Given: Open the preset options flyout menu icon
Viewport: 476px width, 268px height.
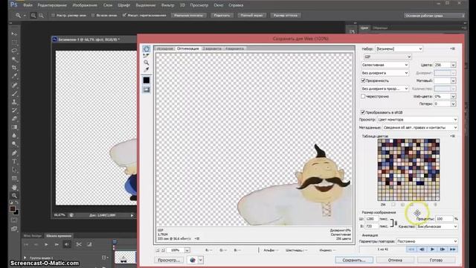Looking at the screenshot, I should coord(453,48).
